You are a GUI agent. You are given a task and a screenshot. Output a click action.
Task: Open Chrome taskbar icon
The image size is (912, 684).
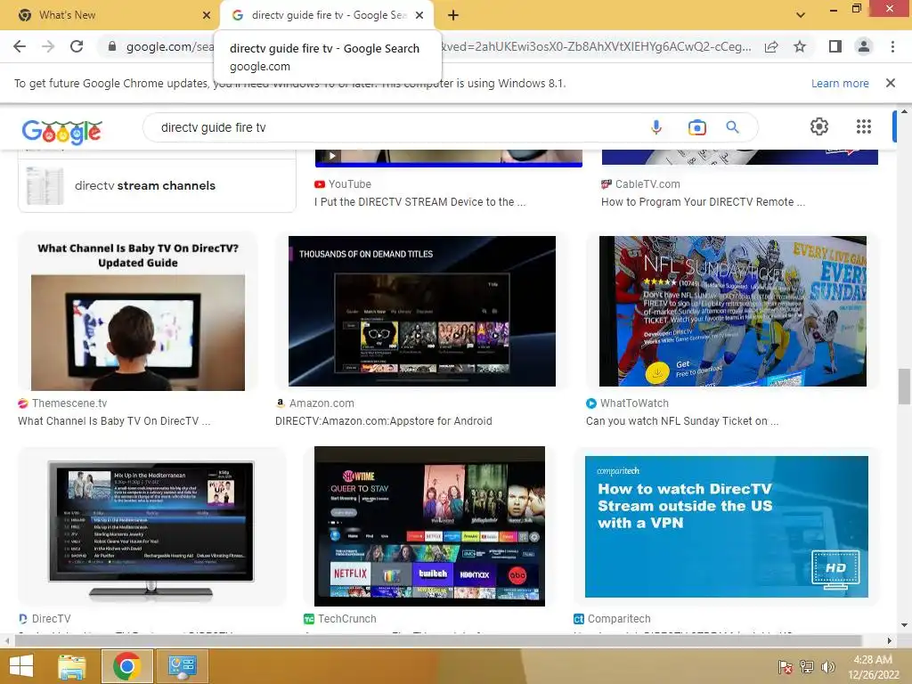point(126,666)
